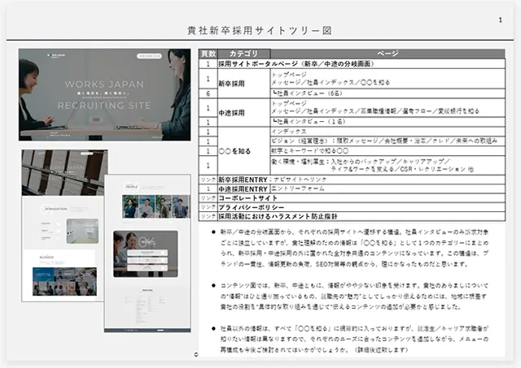Open the page screenshot with PEOPLE section
Screen dimensions: 521x368
(147, 253)
